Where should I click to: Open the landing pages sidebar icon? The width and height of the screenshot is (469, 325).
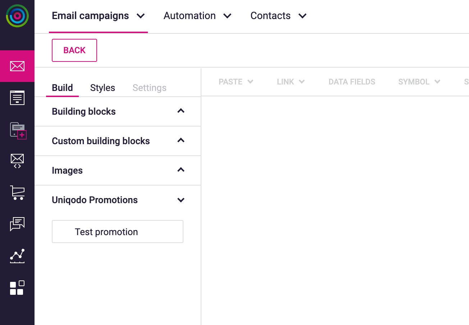(x=17, y=98)
